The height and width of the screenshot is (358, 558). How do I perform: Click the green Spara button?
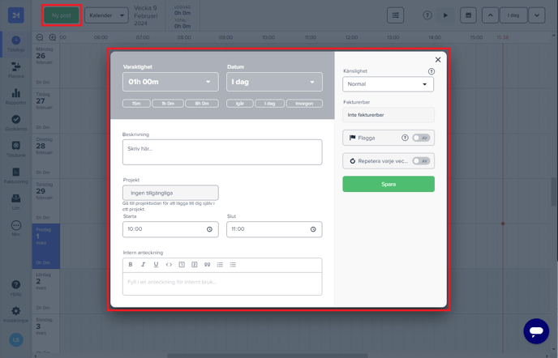click(388, 184)
